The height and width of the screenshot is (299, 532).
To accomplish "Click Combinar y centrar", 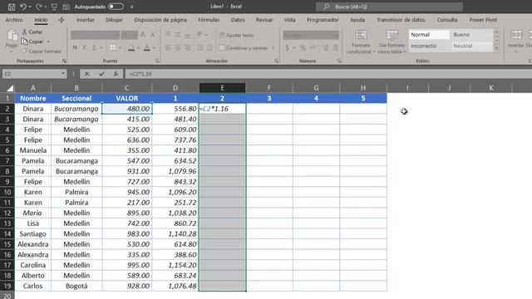I will pos(244,48).
